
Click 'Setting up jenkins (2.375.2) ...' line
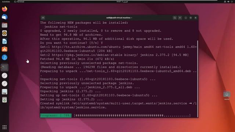[71, 99]
